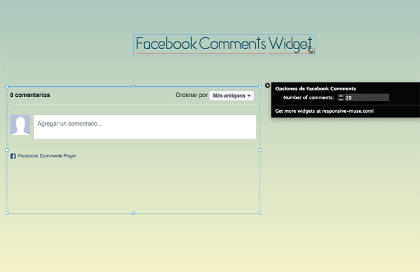
Task: Click the bottom-center selection handle of widget
Action: pyautogui.click(x=133, y=213)
